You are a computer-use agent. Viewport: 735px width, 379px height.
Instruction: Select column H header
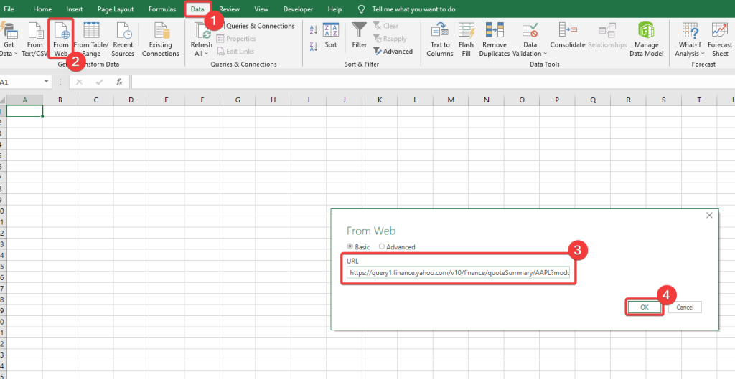tap(273, 100)
